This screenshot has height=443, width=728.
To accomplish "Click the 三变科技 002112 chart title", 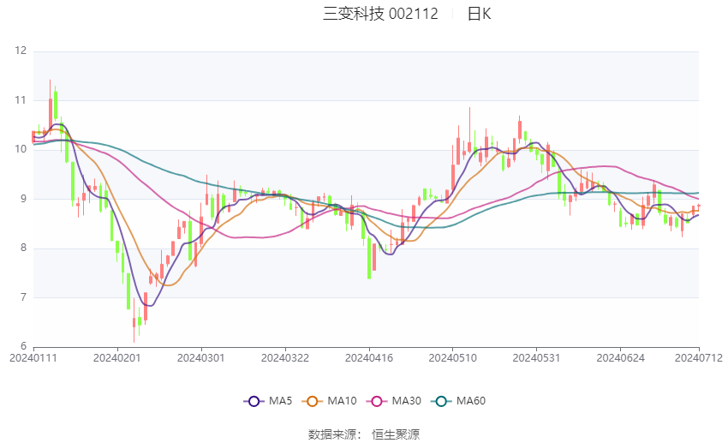I will point(380,14).
